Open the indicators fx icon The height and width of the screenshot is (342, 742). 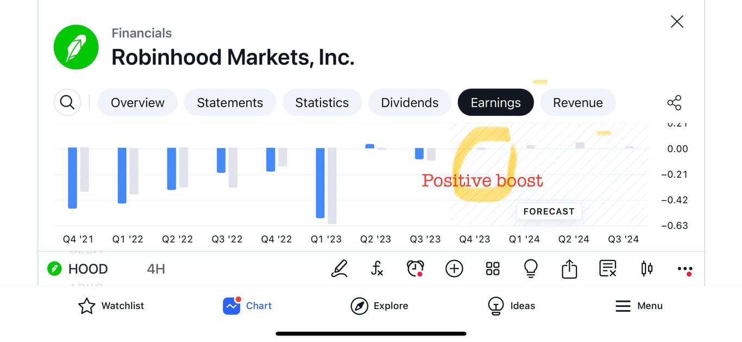pos(377,269)
